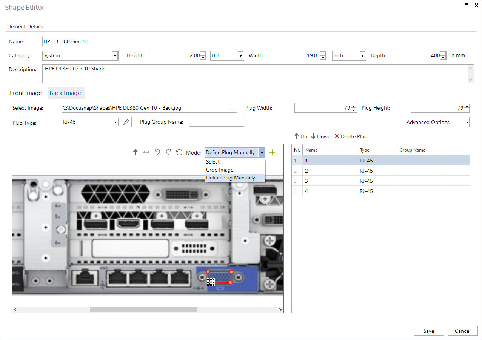Click the pencil edit plug type icon
This screenshot has width=482, height=340.
(126, 122)
